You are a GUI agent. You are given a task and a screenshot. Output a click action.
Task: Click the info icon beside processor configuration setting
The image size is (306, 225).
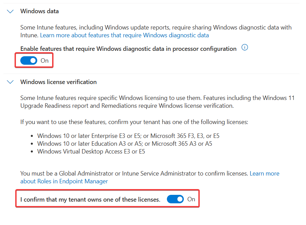[x=245, y=47]
